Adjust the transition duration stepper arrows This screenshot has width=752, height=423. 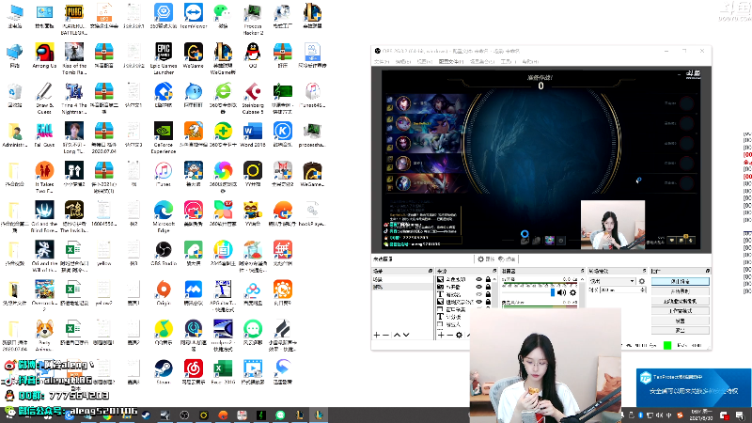(643, 290)
